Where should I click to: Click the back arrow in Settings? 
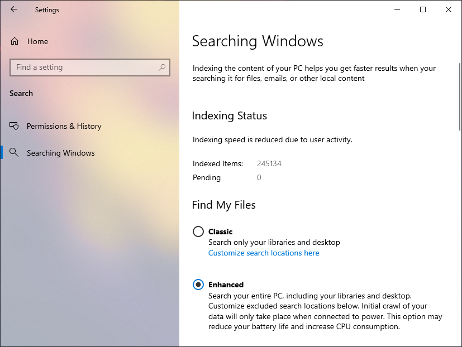coord(14,9)
